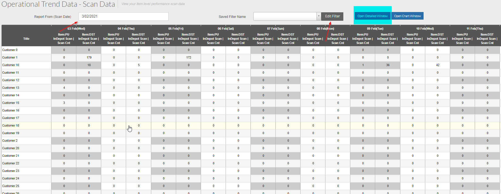Click Item:PU column header under 03 Feb(Wed)
501x194 pixels.
point(64,39)
